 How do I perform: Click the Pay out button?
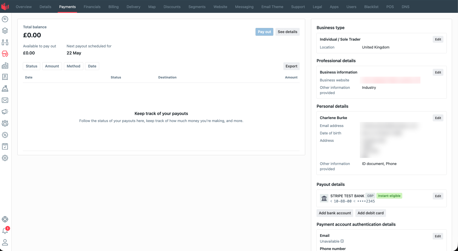pyautogui.click(x=264, y=32)
